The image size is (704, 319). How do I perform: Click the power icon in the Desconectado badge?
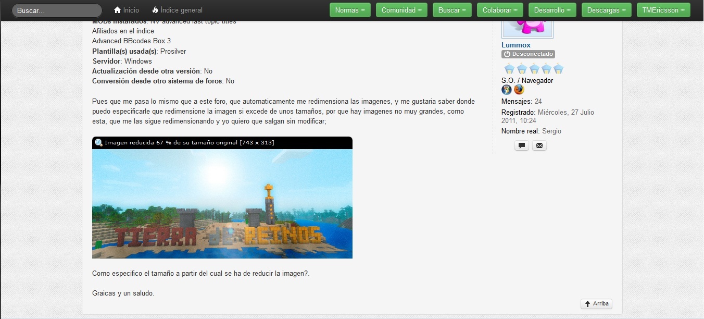tap(507, 54)
